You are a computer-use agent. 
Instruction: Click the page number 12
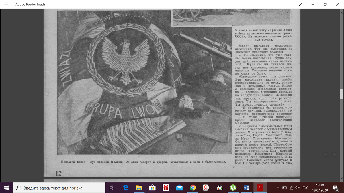tap(58, 173)
